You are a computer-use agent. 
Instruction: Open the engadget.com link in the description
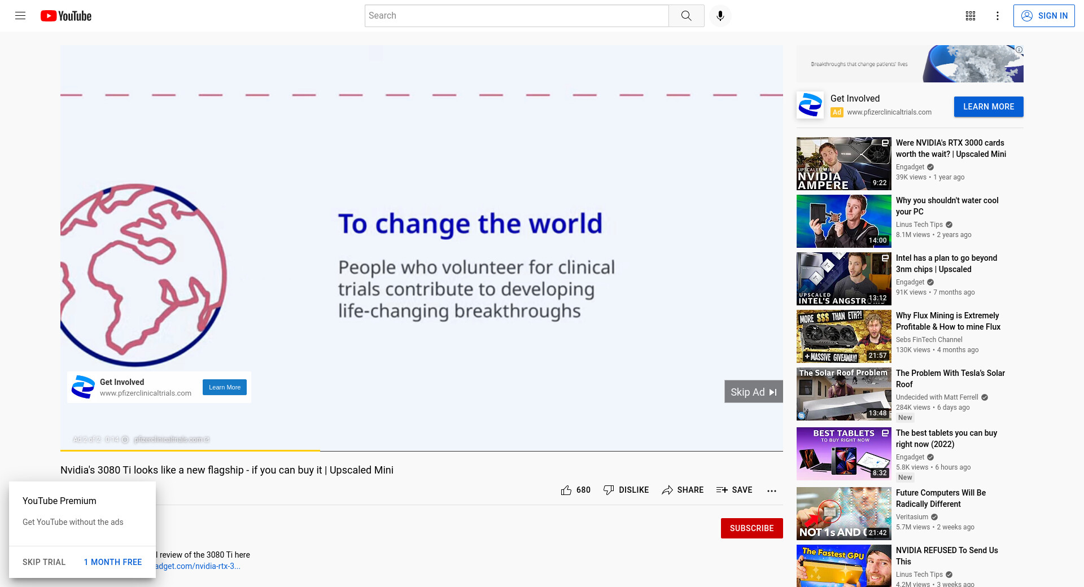(x=198, y=566)
